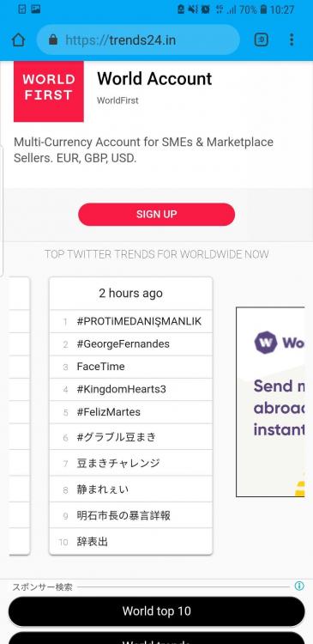Screen dimensions: 313x644
Task: Open the browser three-dot menu
Action: [292, 39]
